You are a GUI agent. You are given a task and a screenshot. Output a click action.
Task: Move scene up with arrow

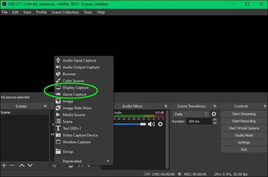coord(22,165)
